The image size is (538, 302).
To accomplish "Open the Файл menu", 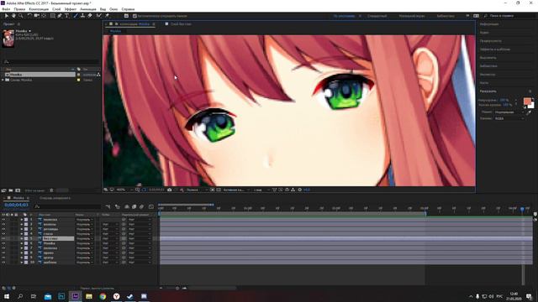I will [x=6, y=9].
